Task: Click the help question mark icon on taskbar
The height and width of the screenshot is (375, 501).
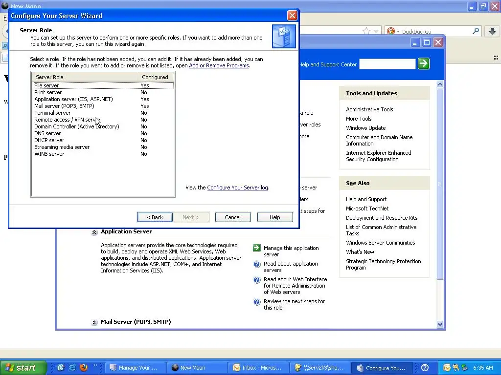Action: click(x=425, y=368)
